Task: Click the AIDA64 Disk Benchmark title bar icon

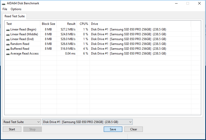Action: [4, 4]
